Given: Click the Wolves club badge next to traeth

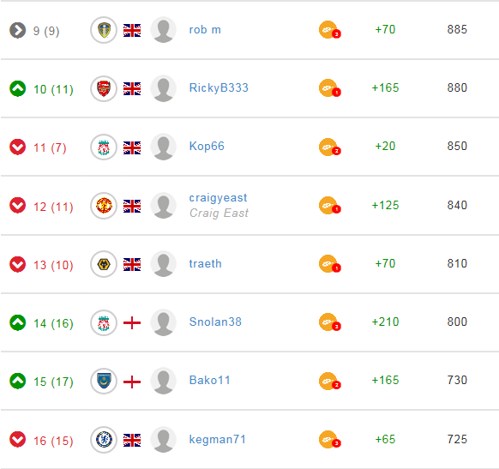Looking at the screenshot, I should 104,264.
